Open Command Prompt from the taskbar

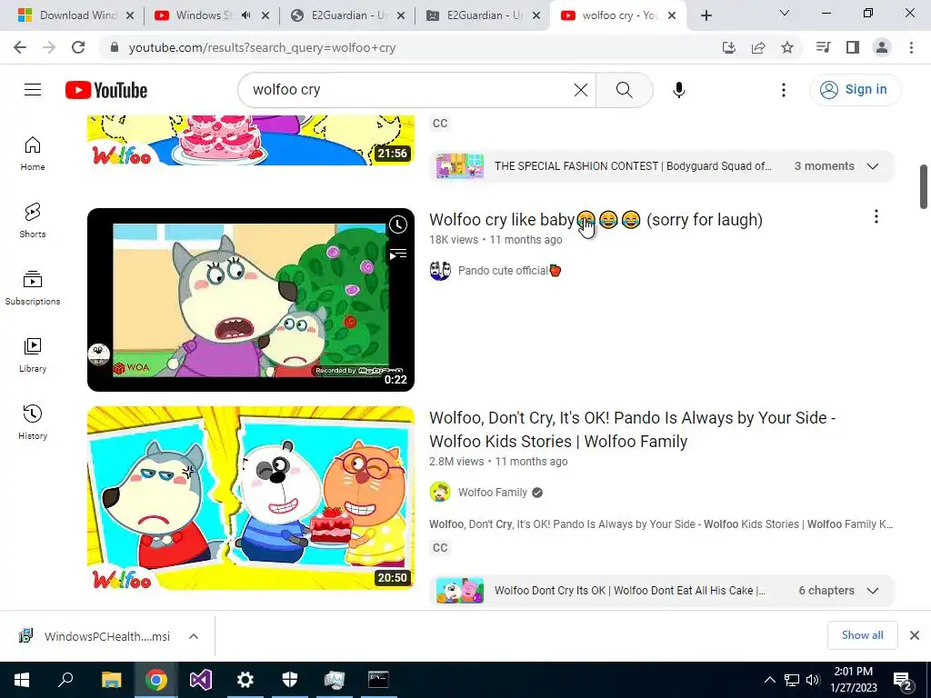[378, 680]
